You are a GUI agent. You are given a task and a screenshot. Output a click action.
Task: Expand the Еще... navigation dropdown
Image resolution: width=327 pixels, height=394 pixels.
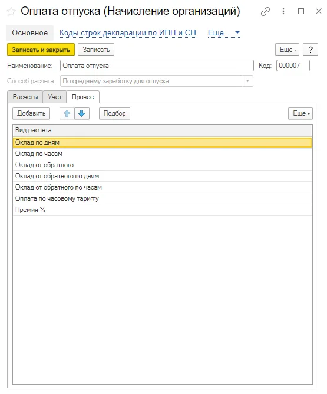click(x=224, y=33)
